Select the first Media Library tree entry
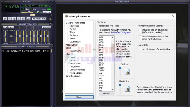Viewport: 190px width, 107px height. click(x=72, y=45)
